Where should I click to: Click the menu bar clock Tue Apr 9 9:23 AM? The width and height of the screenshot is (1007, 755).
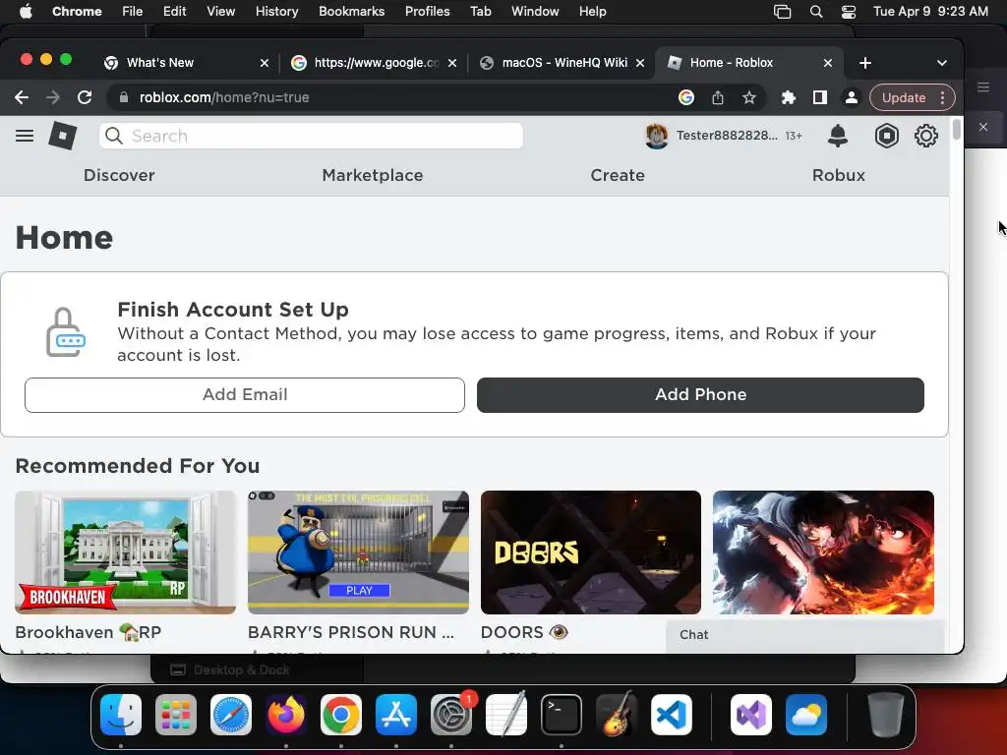pos(930,12)
